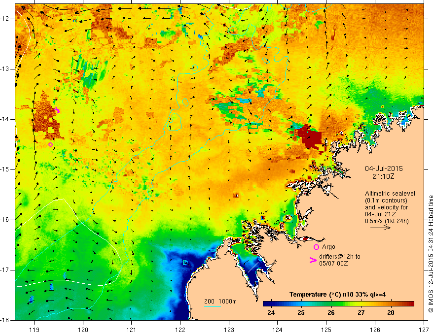Click the longitude axis label '120'
The image size is (434, 335).
[83, 330]
